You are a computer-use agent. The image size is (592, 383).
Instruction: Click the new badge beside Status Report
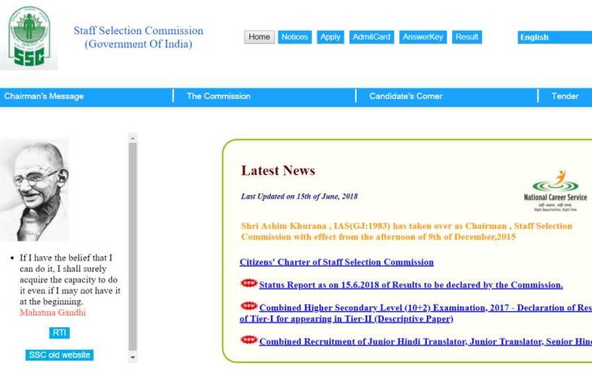click(248, 284)
